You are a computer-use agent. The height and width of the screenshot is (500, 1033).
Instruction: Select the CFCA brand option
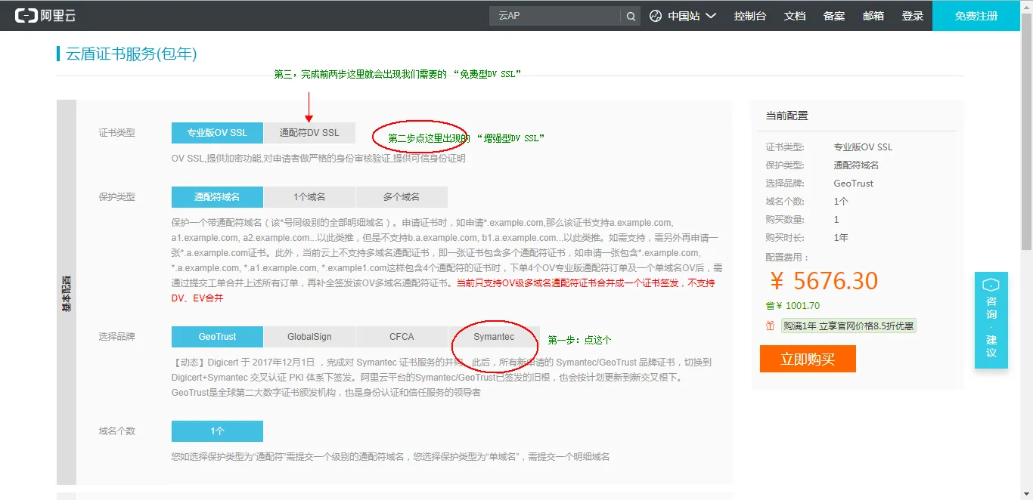point(402,336)
